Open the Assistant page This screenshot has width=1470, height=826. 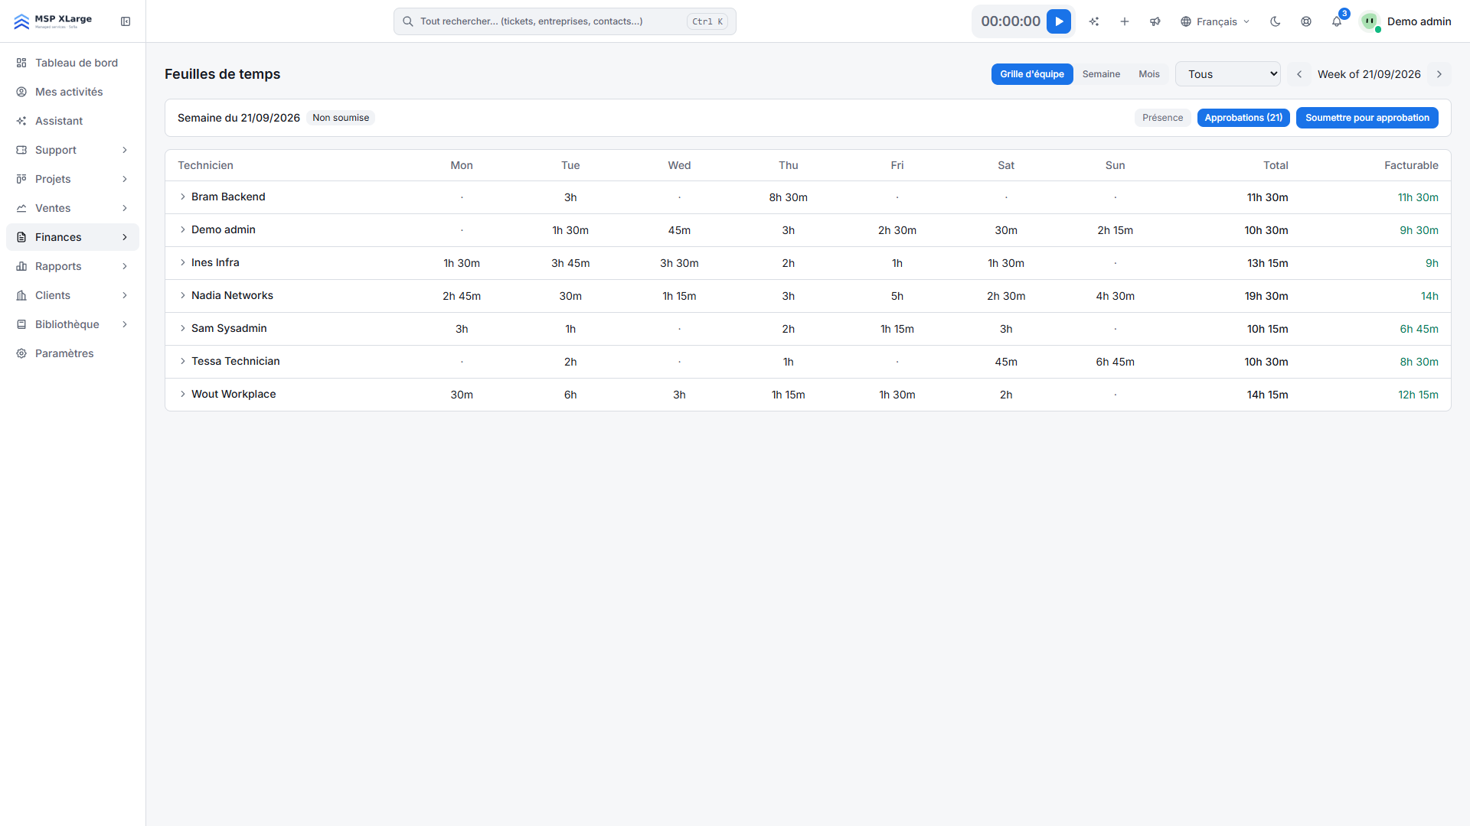pyautogui.click(x=73, y=121)
